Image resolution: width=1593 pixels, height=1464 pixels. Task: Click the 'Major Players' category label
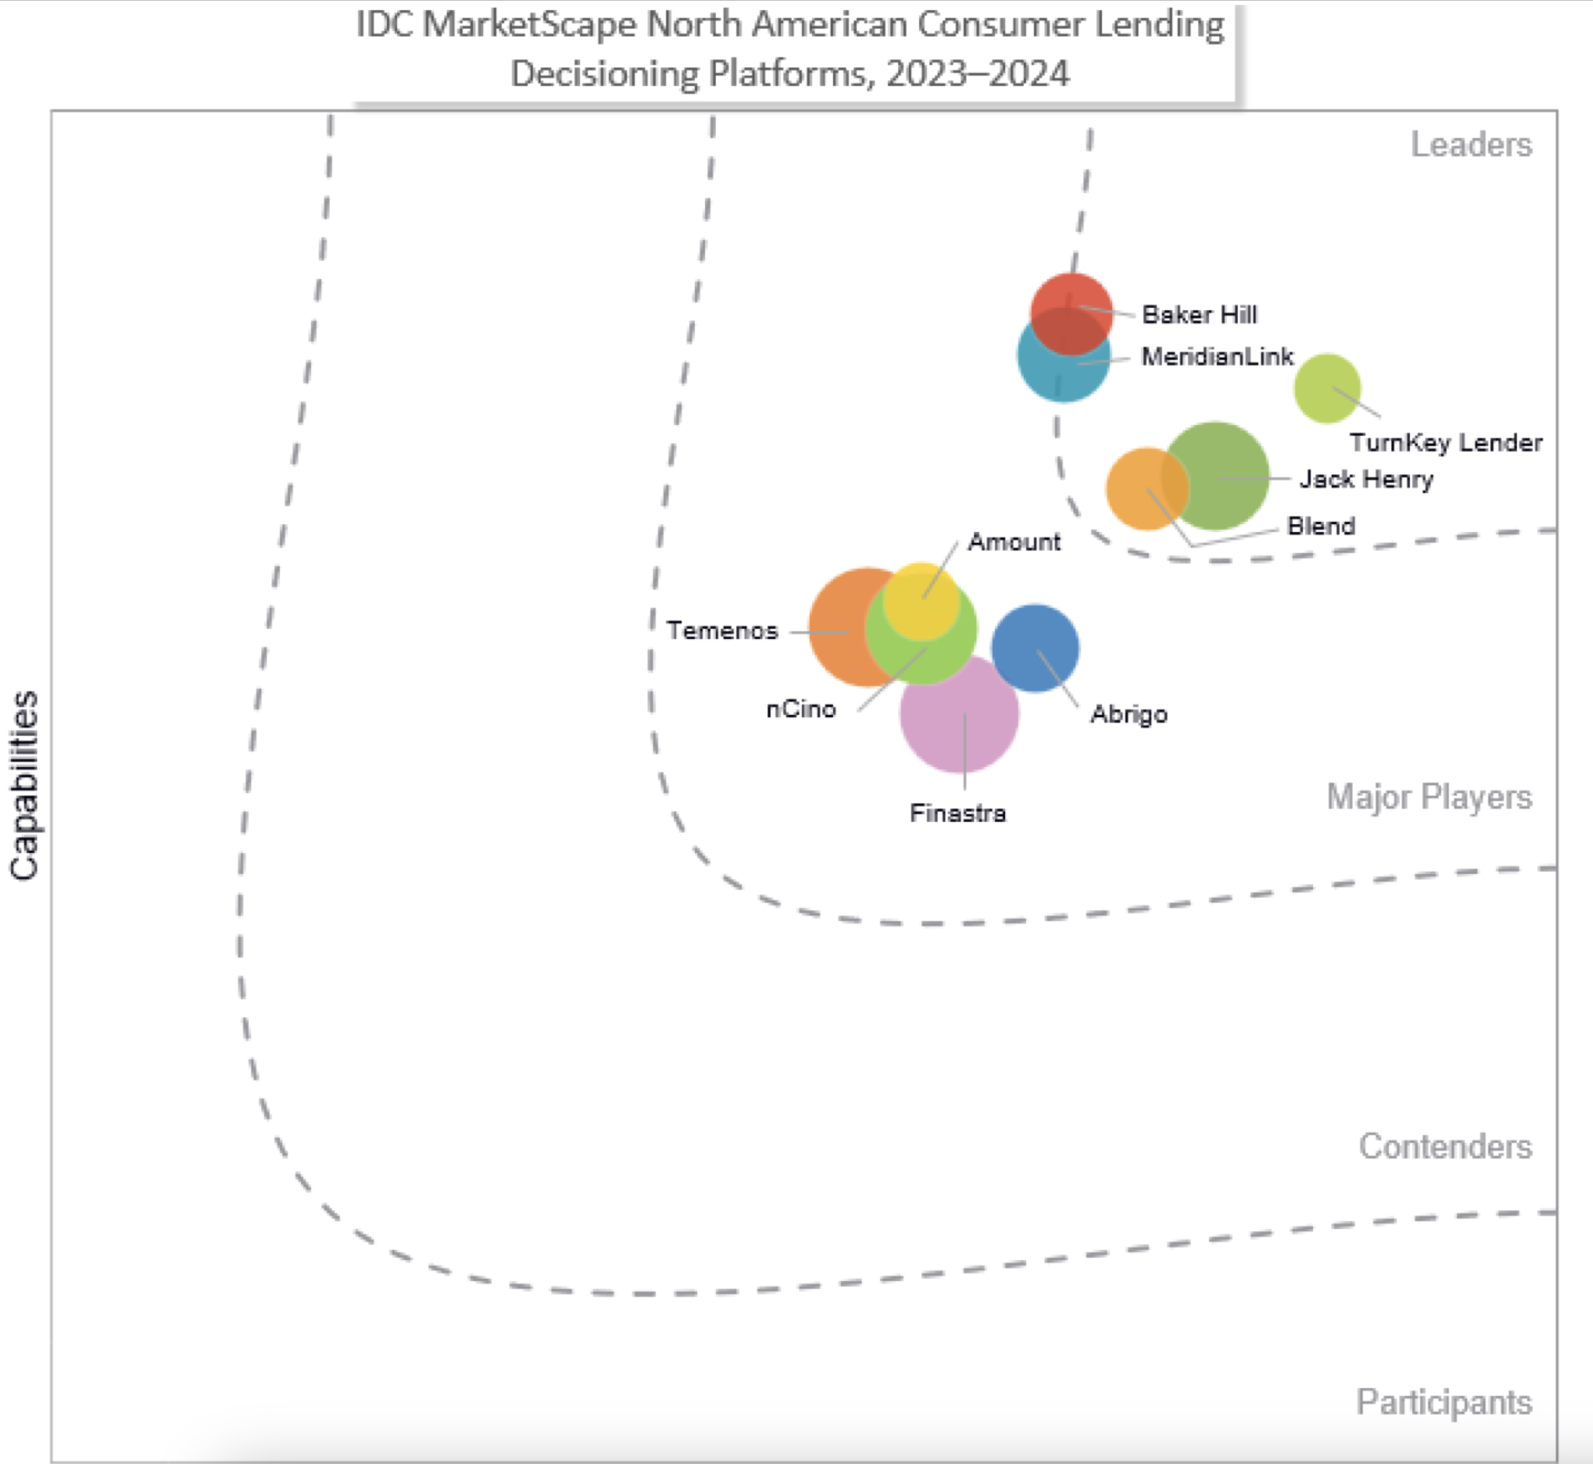click(1429, 796)
